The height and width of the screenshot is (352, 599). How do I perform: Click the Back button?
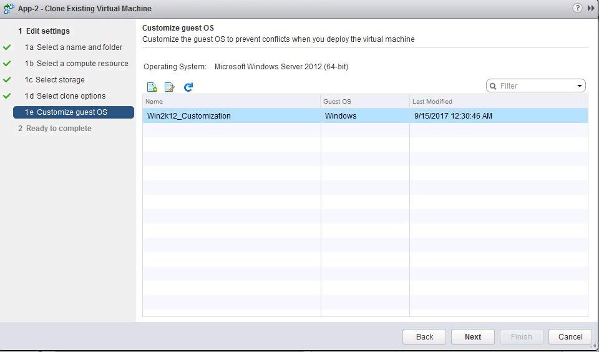(424, 337)
